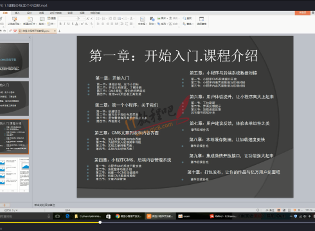
Task: Center align text in paragraph group
Action: (x=103, y=24)
